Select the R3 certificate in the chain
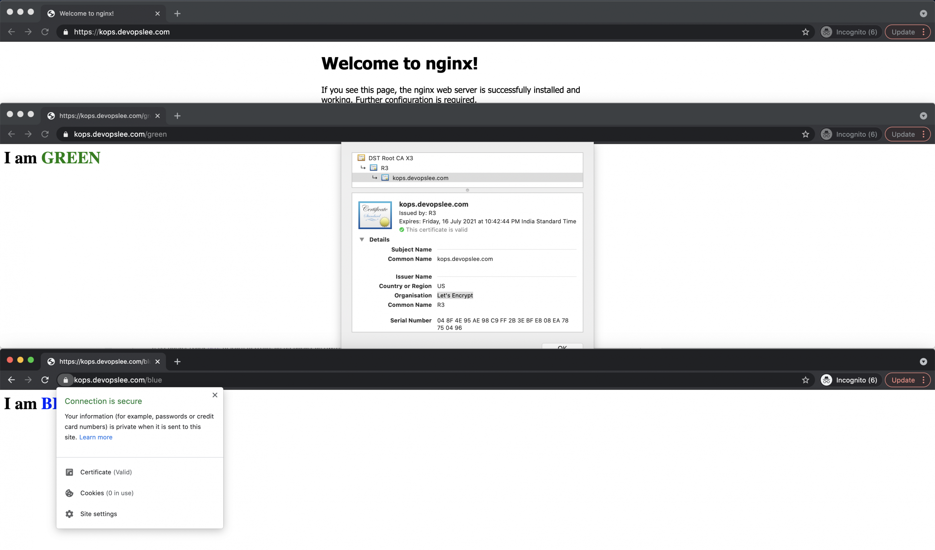The image size is (935, 550). click(384, 168)
